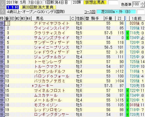Increase the 色基準 value with up stepper
This screenshot has width=145, height=117.
pos(142,3)
